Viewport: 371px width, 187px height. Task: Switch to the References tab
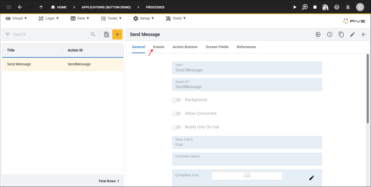click(x=246, y=47)
